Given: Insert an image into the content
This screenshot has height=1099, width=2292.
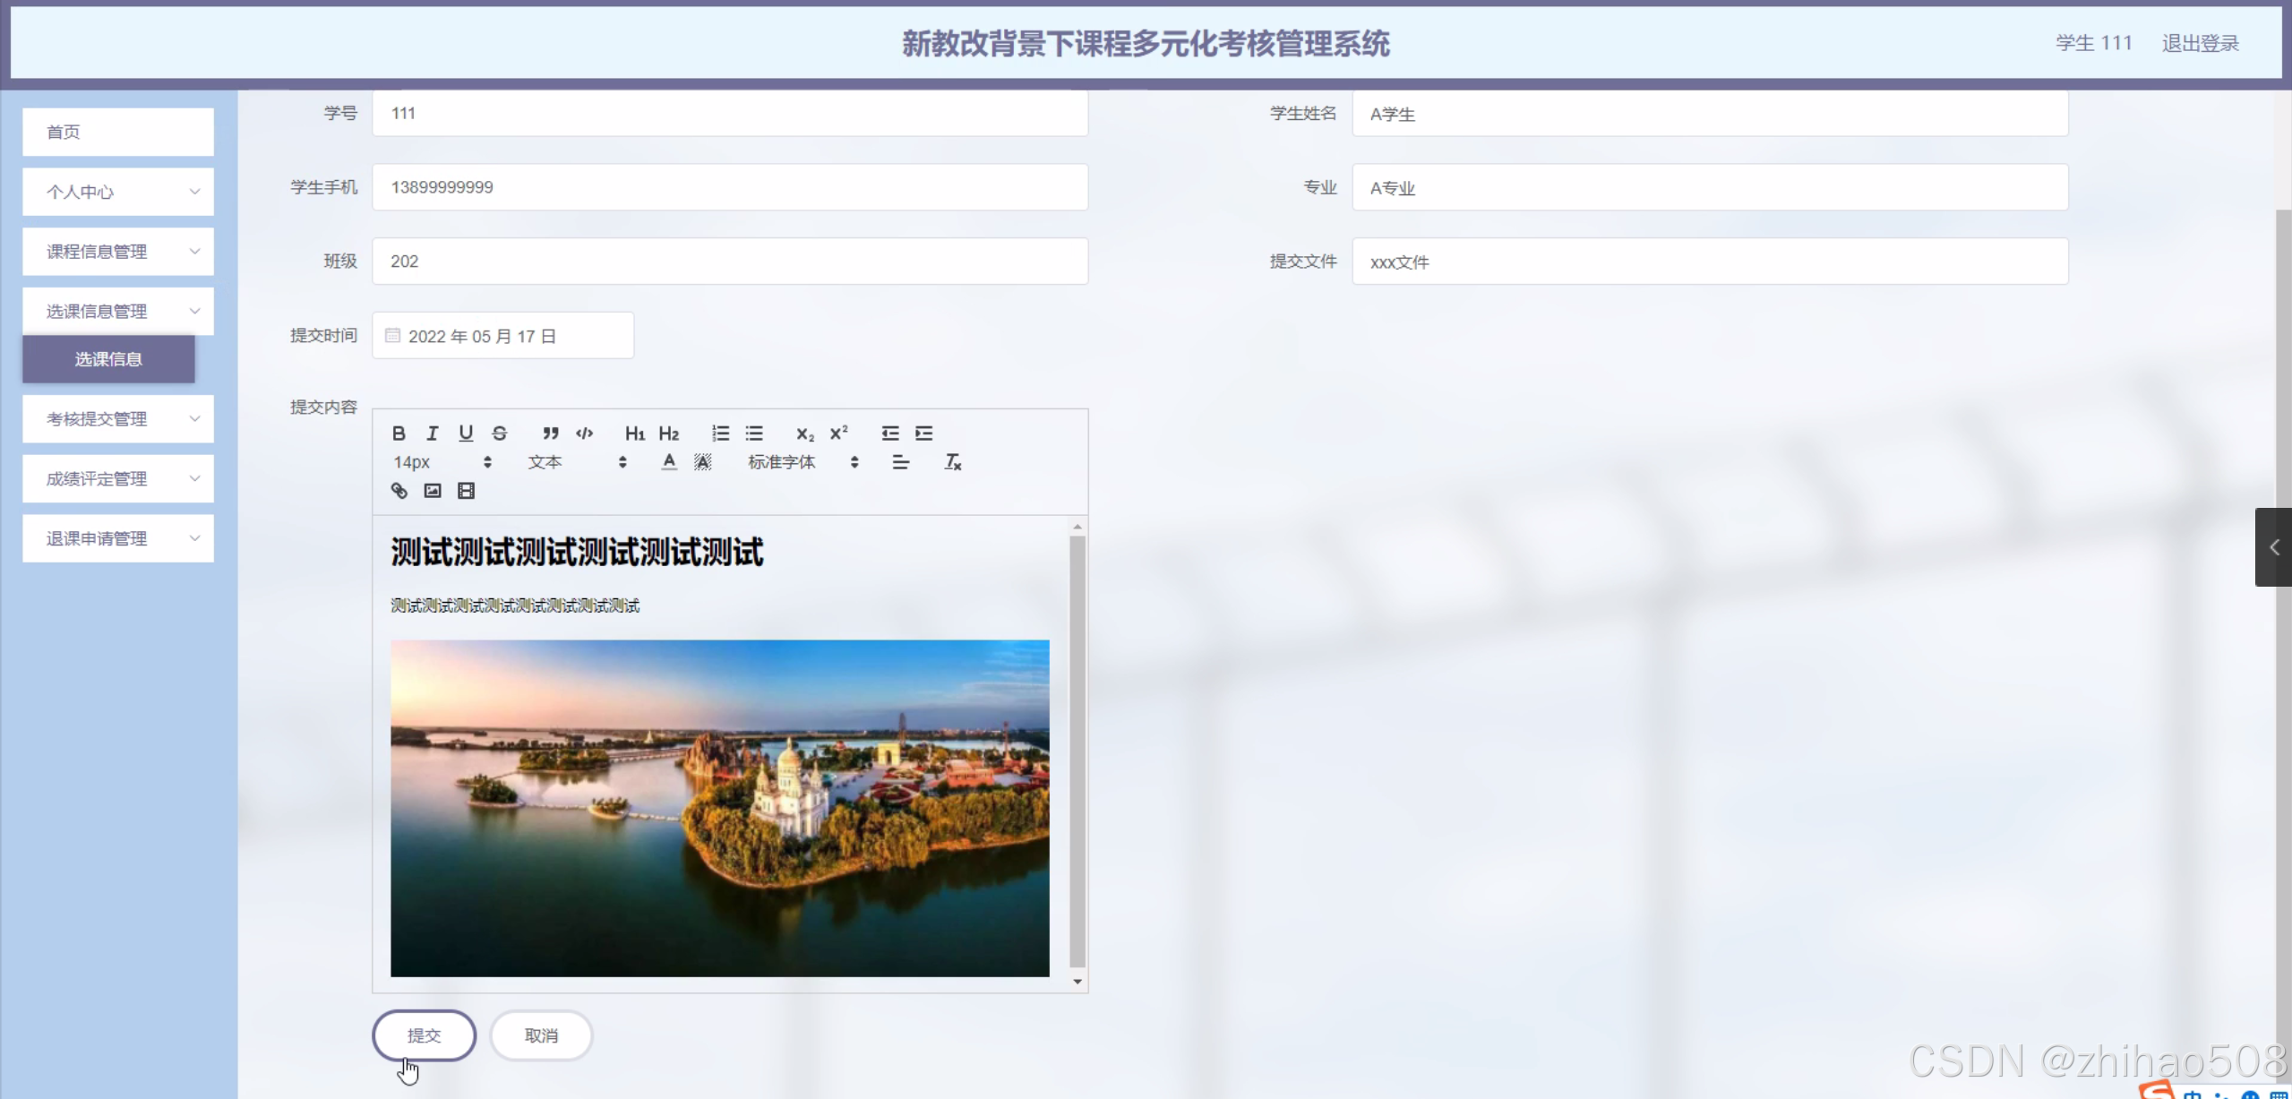Looking at the screenshot, I should pos(433,491).
